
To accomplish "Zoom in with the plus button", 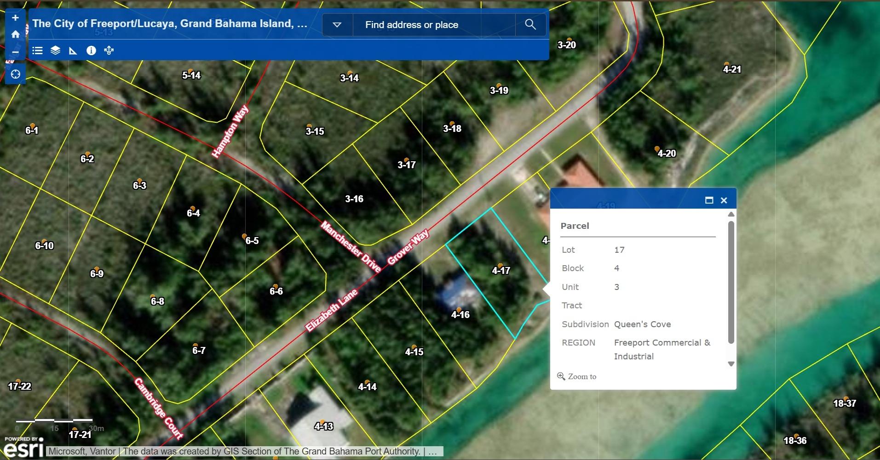I will pyautogui.click(x=15, y=18).
